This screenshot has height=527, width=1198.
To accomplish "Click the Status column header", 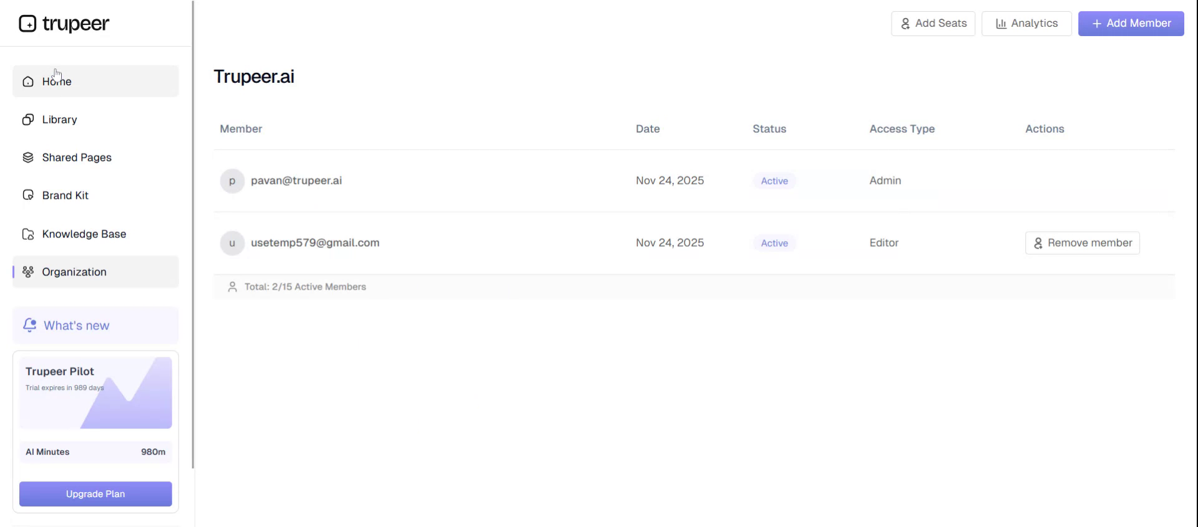I will click(x=769, y=129).
